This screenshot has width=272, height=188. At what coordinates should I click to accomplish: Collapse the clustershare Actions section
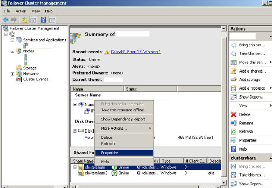tap(271, 158)
